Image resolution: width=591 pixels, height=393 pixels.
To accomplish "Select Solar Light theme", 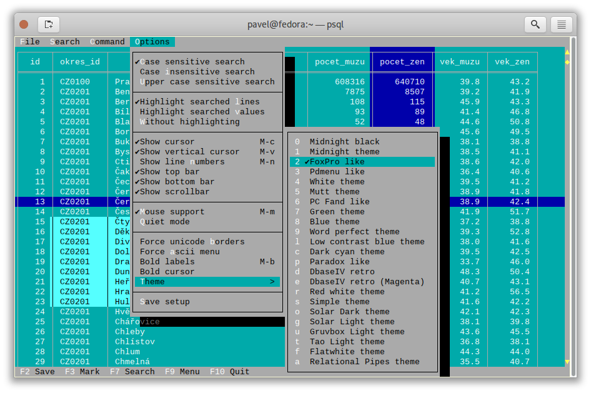I will coord(362,321).
